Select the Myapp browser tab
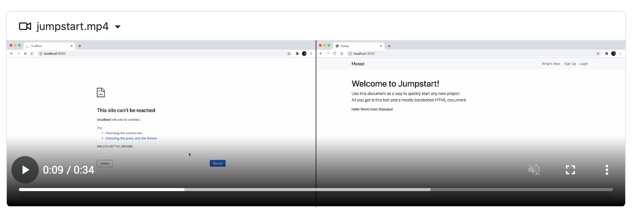 click(x=357, y=46)
